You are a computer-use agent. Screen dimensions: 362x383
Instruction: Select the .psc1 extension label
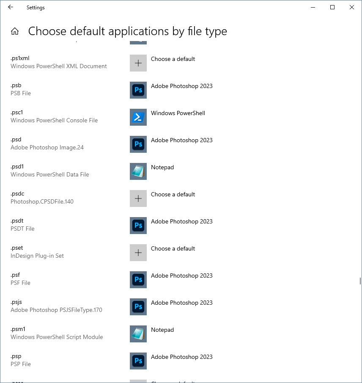16,113
